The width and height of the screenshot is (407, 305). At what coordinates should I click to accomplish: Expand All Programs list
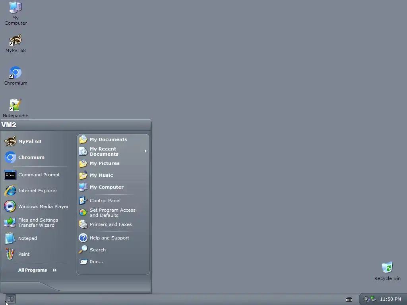tap(37, 270)
